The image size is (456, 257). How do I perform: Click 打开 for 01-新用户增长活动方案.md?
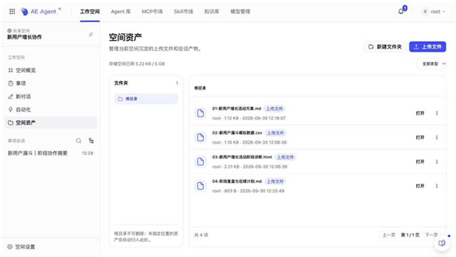(x=420, y=113)
